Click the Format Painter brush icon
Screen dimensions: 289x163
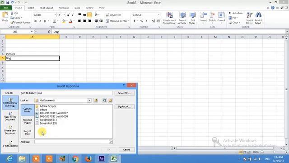pyautogui.click(x=12, y=22)
